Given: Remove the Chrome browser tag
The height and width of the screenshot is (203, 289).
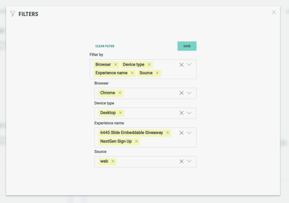Looking at the screenshot, I should 120,93.
